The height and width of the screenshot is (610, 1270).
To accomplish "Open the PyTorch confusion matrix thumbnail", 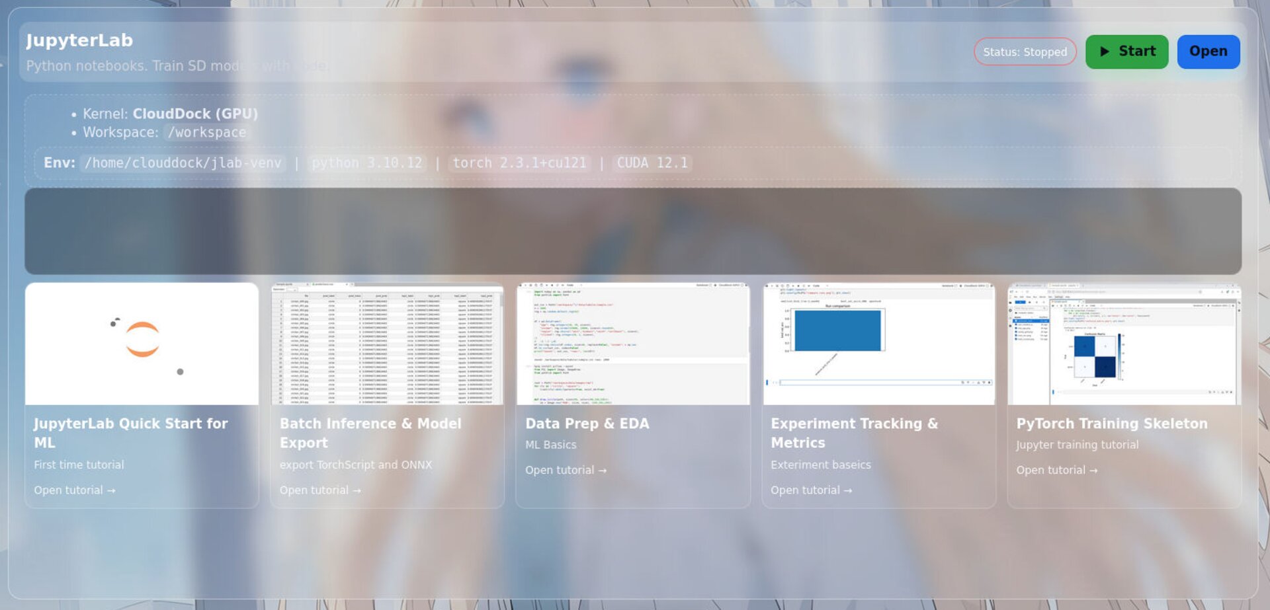I will (1124, 344).
